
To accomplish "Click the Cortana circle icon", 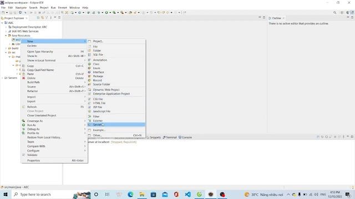I will click(x=96, y=195).
